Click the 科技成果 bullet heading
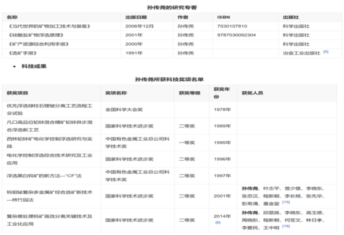This screenshot has width=344, height=235. click(x=34, y=66)
